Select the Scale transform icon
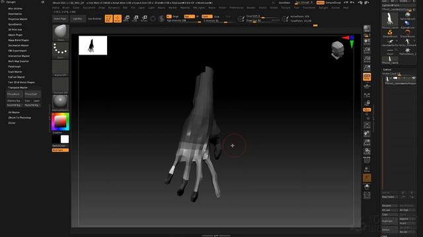 point(135,18)
